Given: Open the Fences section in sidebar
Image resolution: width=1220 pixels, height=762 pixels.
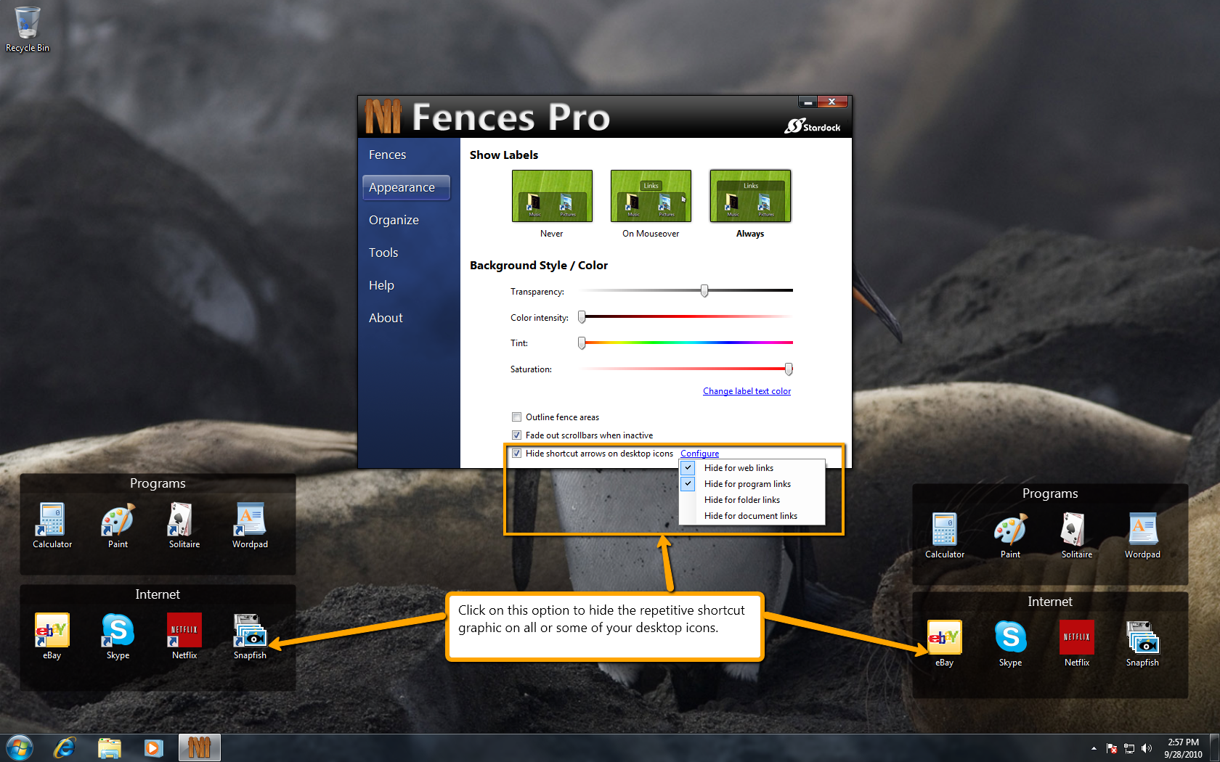Looking at the screenshot, I should click(387, 155).
